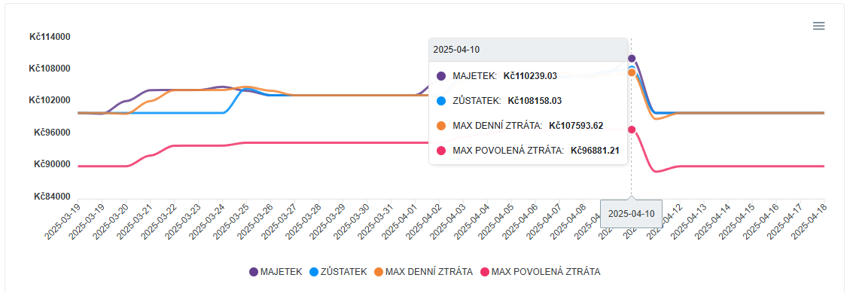The image size is (850, 293).
Task: Toggle MAX DENNÍ ZTRÁTA legend entry
Action: [x=423, y=272]
